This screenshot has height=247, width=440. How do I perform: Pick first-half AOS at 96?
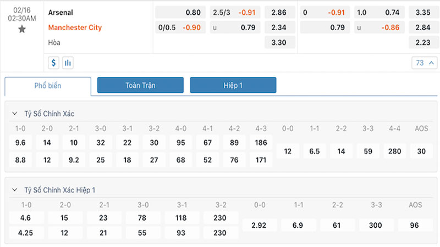tap(415, 226)
